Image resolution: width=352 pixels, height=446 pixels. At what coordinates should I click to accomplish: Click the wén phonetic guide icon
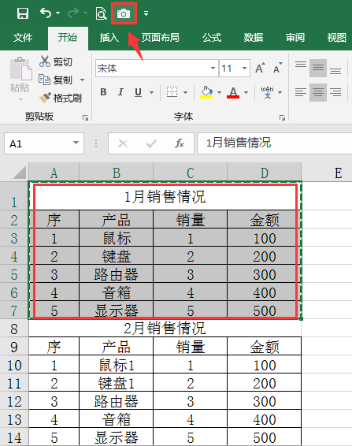268,92
